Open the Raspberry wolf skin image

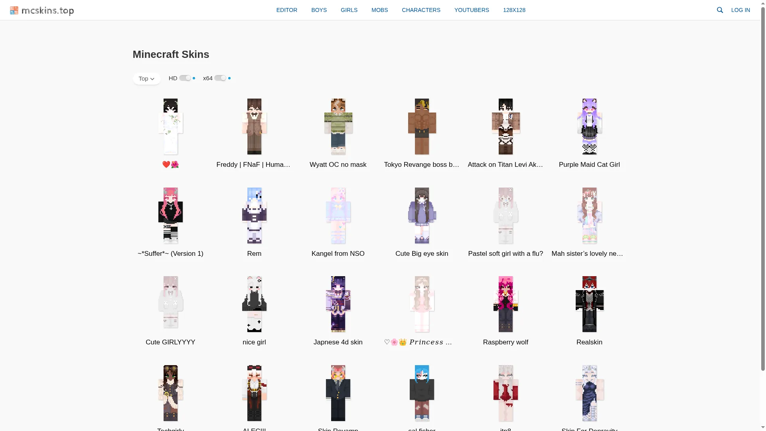pos(505,304)
